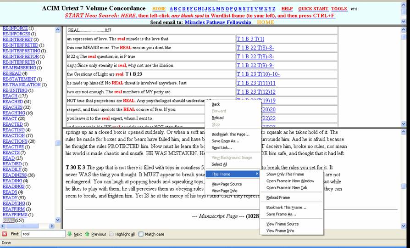
Task: Open the HELP link in header
Action: 287,9
